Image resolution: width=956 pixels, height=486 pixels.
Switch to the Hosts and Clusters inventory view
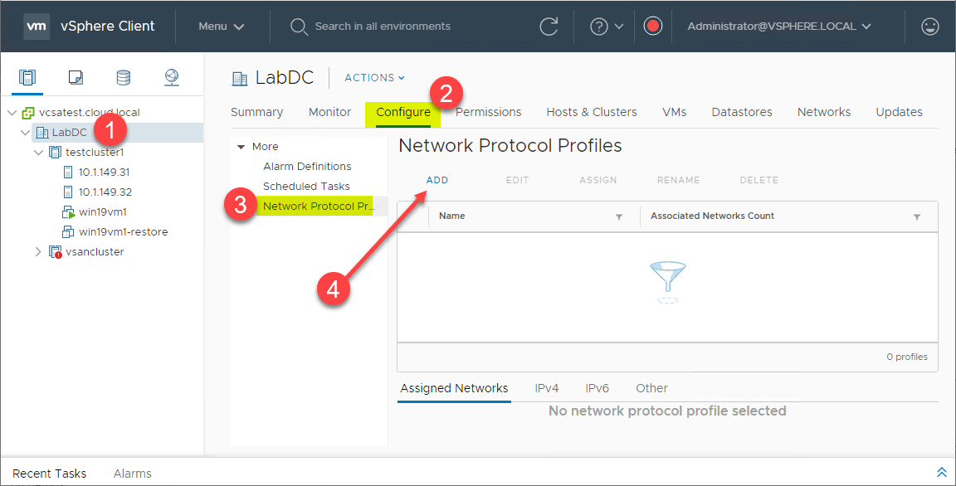[27, 77]
